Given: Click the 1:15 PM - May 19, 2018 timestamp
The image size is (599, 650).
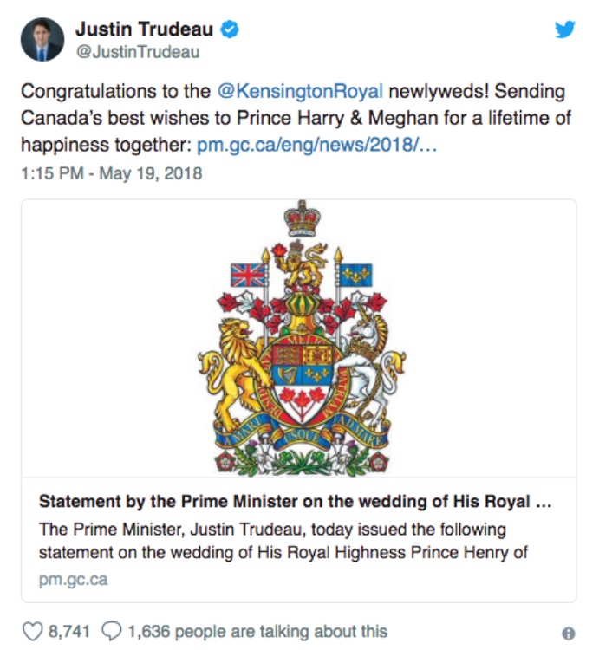Looking at the screenshot, I should tap(111, 173).
